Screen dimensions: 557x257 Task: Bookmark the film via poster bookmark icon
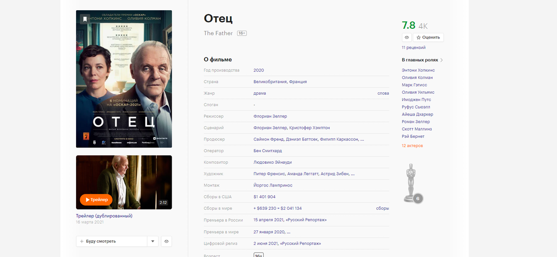click(x=84, y=19)
